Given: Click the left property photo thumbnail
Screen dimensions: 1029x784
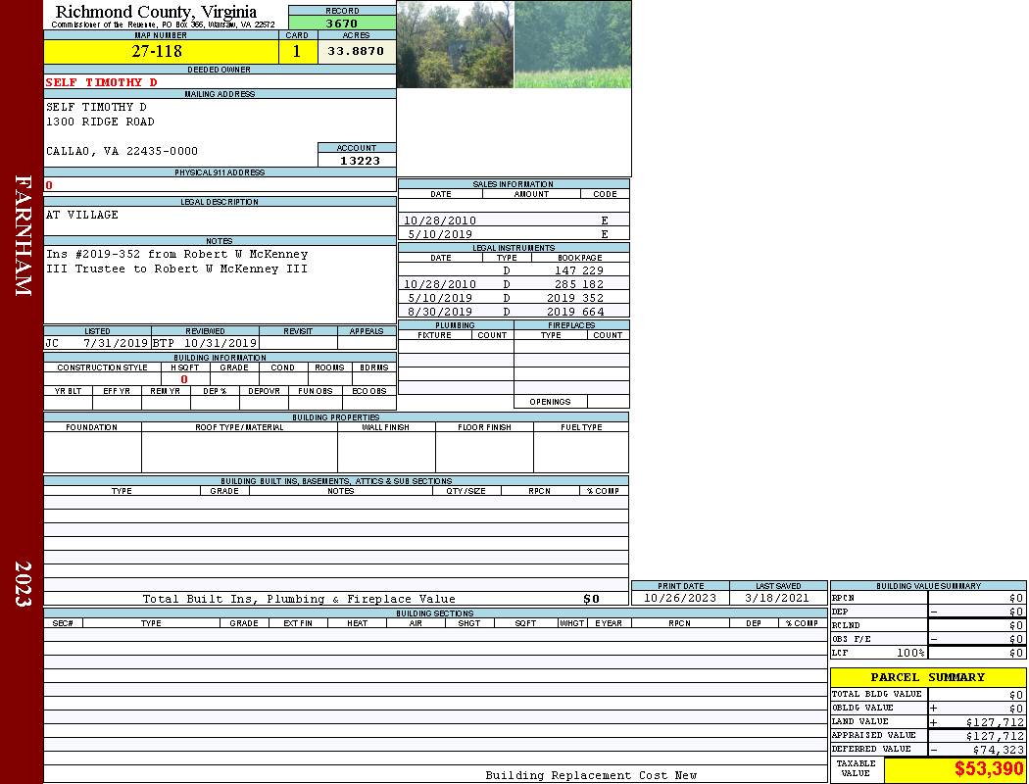Looking at the screenshot, I should [x=455, y=44].
